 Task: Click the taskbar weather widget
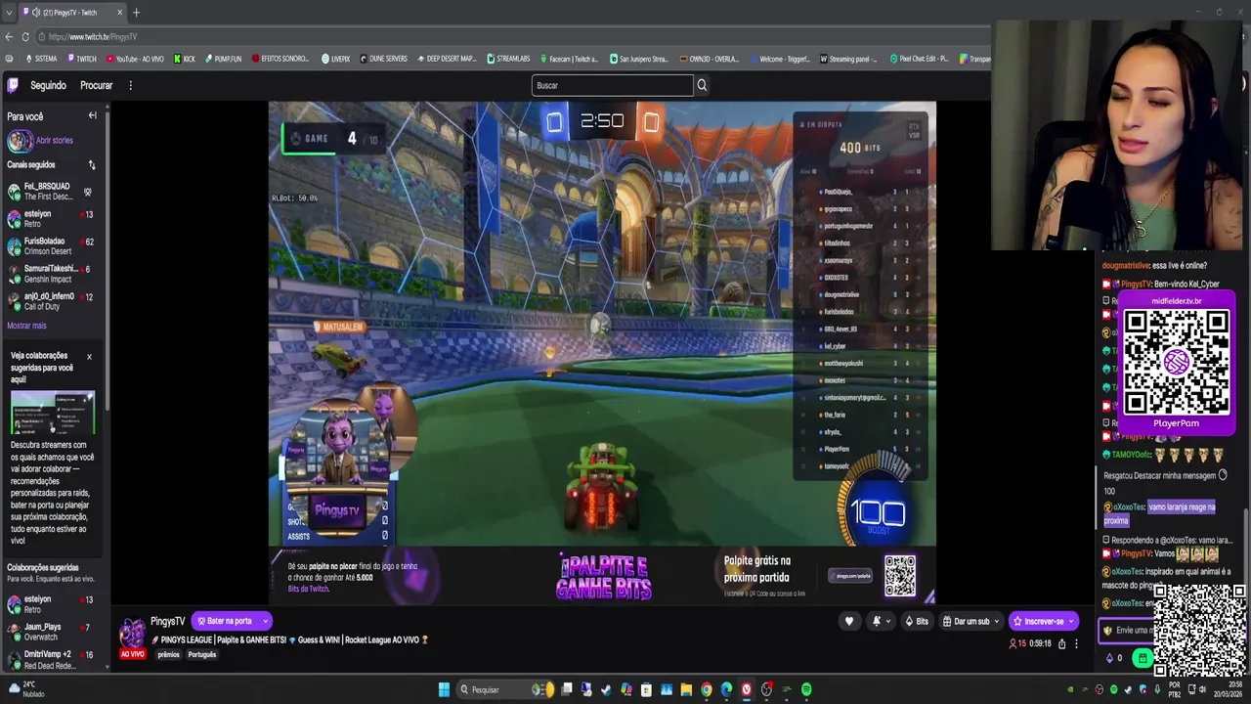tap(24, 689)
